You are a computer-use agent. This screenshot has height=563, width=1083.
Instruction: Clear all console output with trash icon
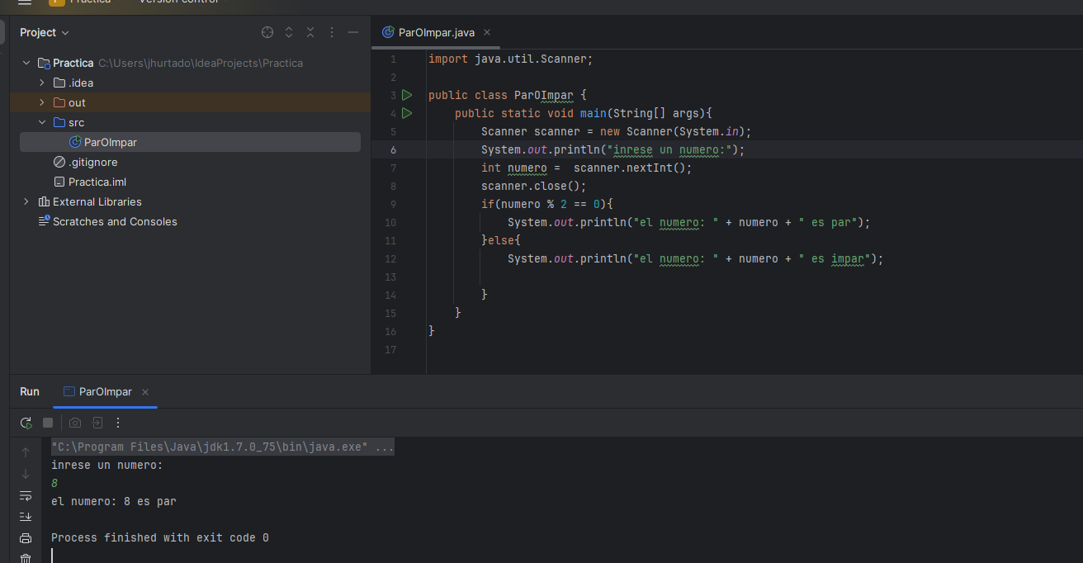pyautogui.click(x=26, y=558)
